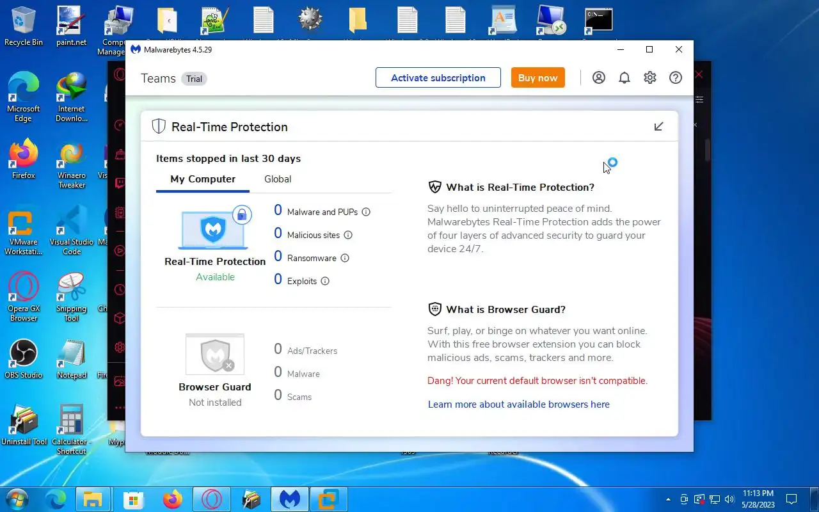Image resolution: width=819 pixels, height=512 pixels.
Task: Switch to Opera GX in taskbar
Action: 211,499
